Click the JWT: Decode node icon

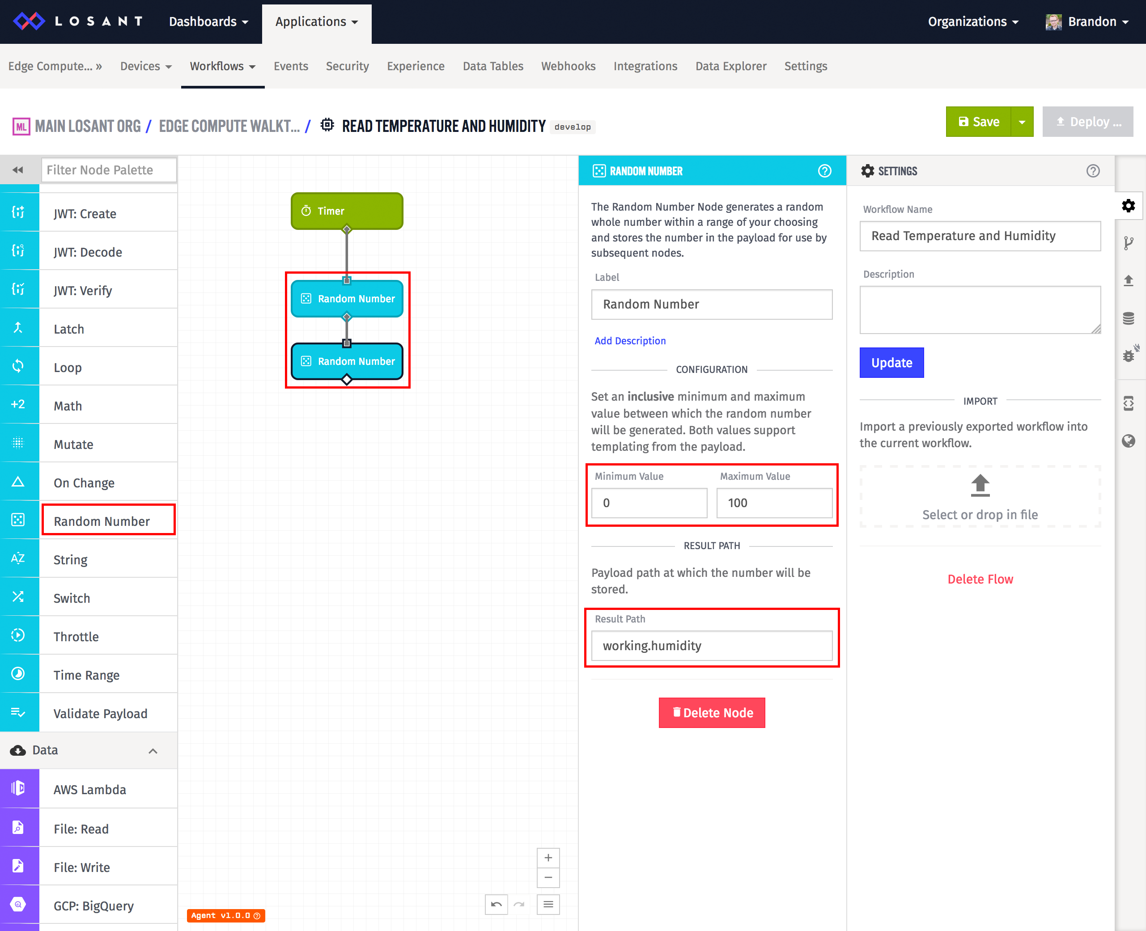point(19,251)
